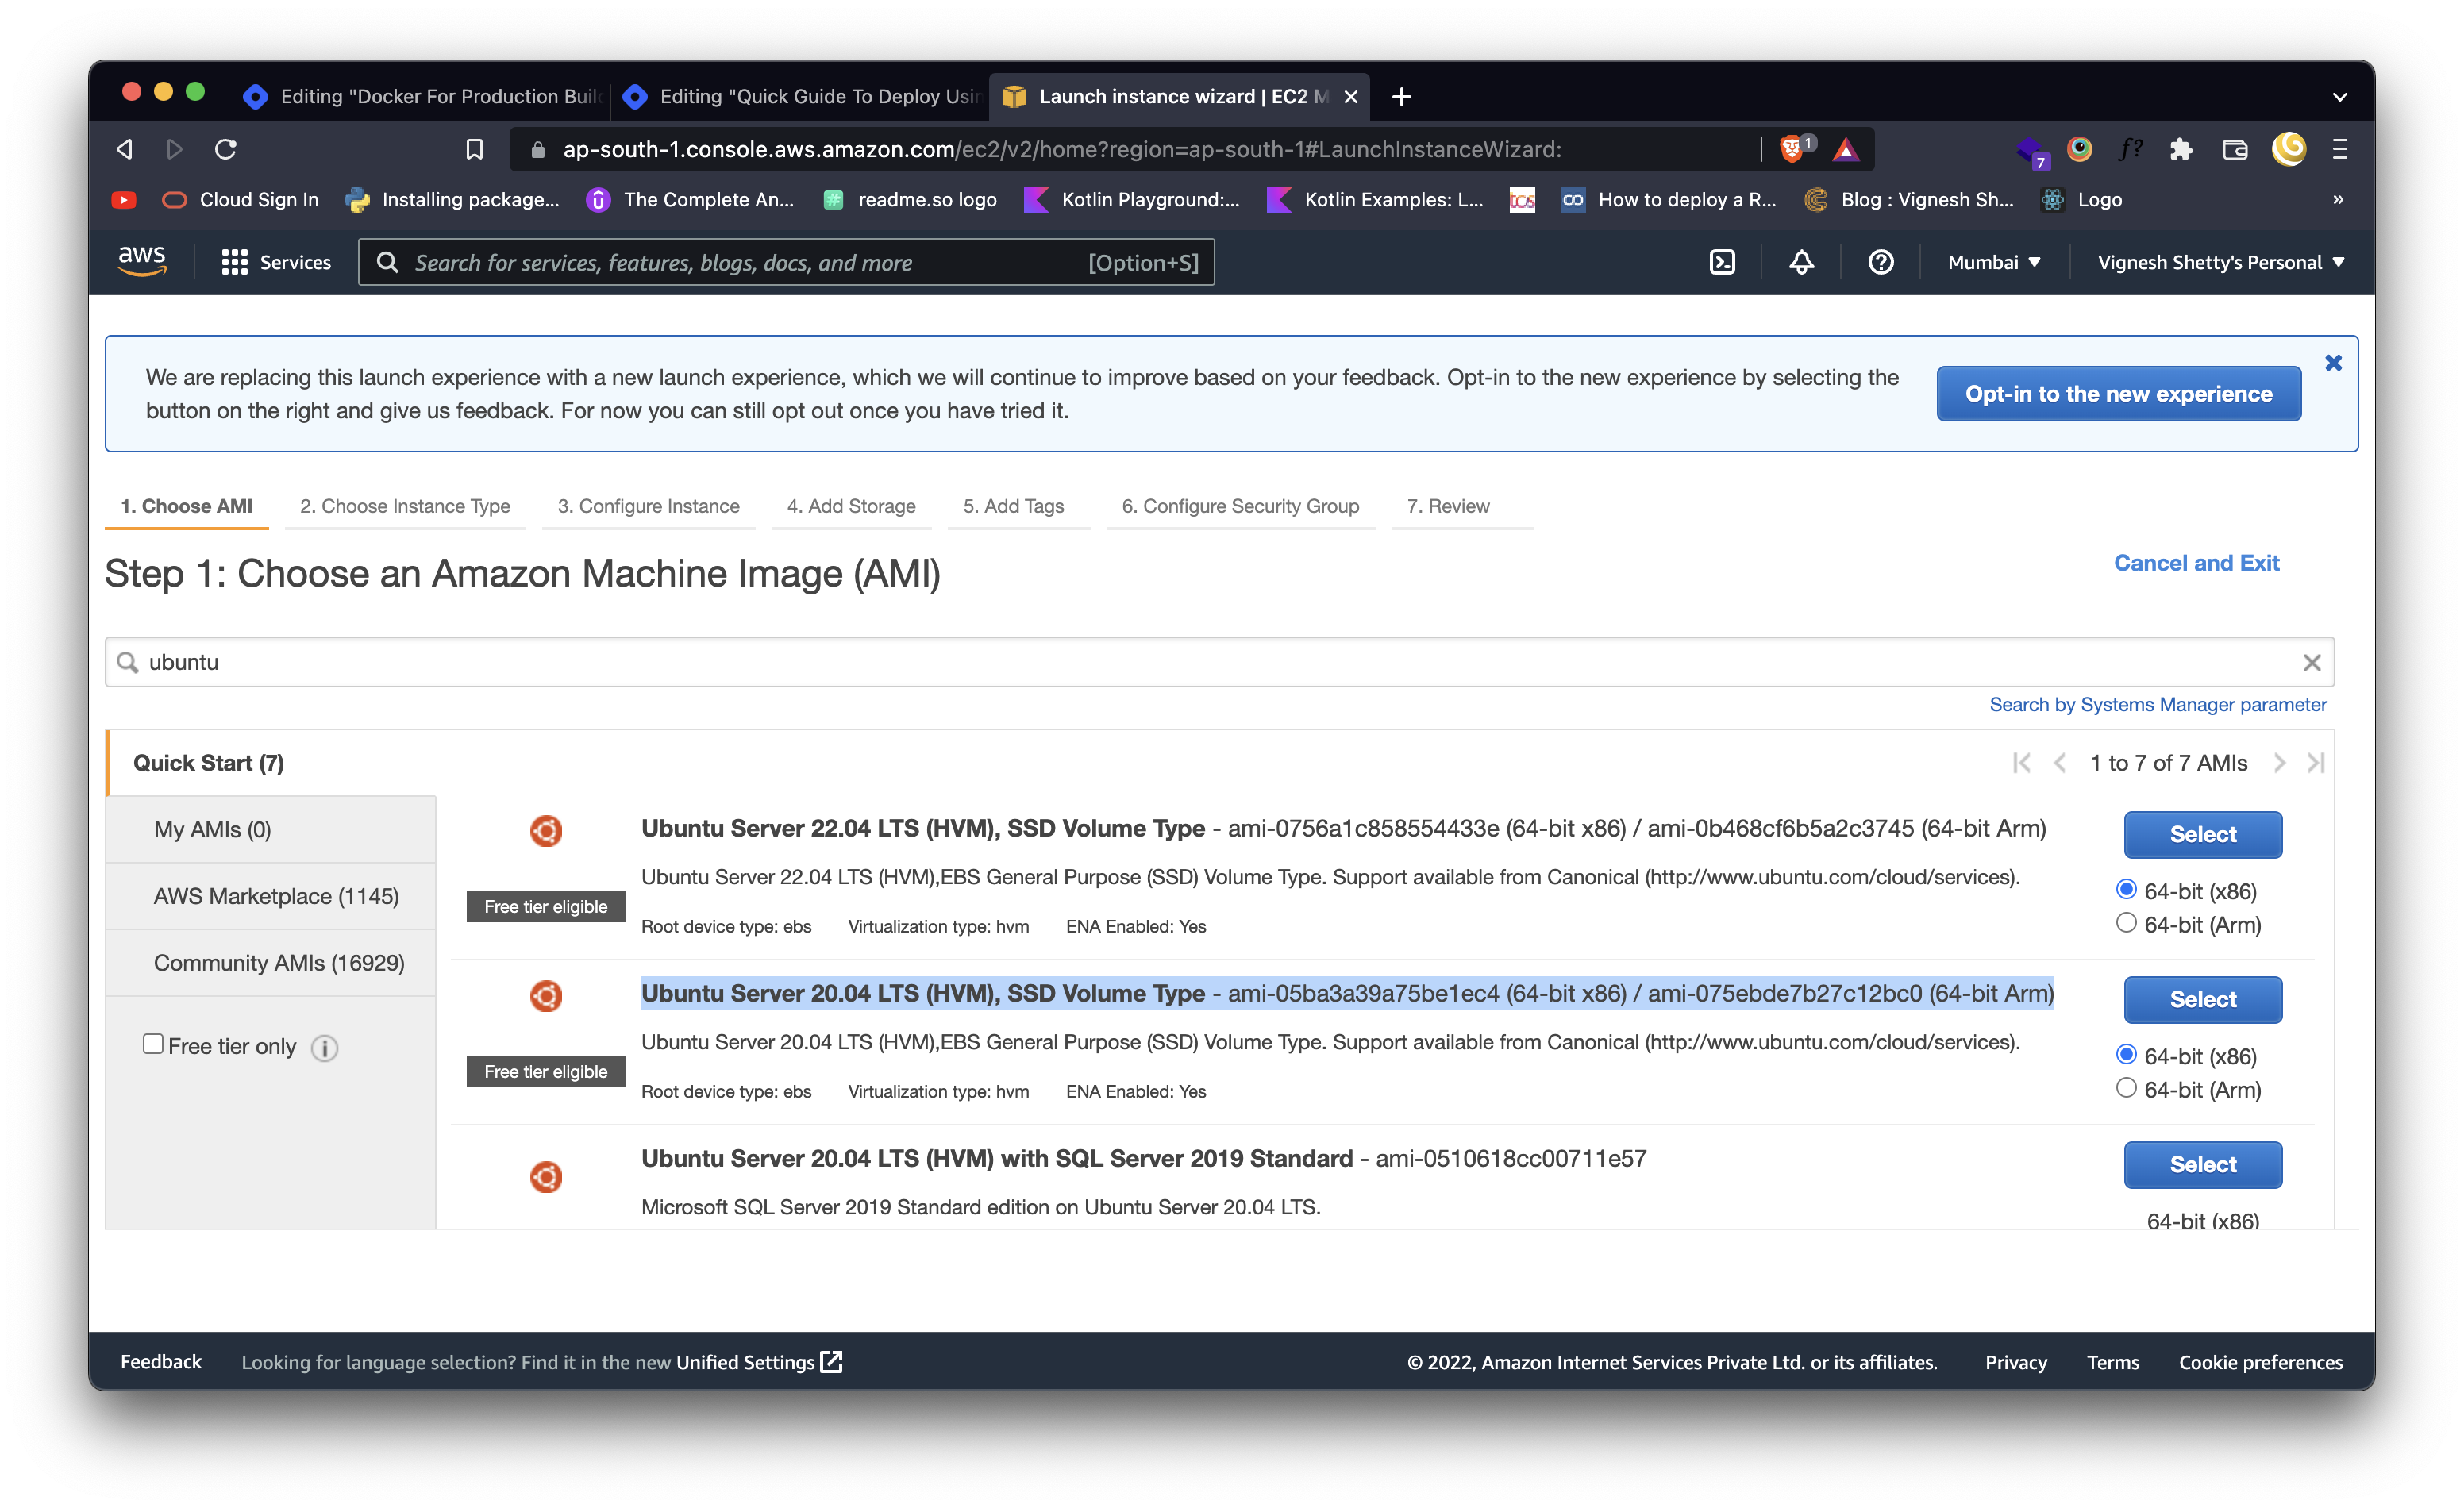Open the AWS help question mark icon
The width and height of the screenshot is (2464, 1508).
tap(1880, 262)
